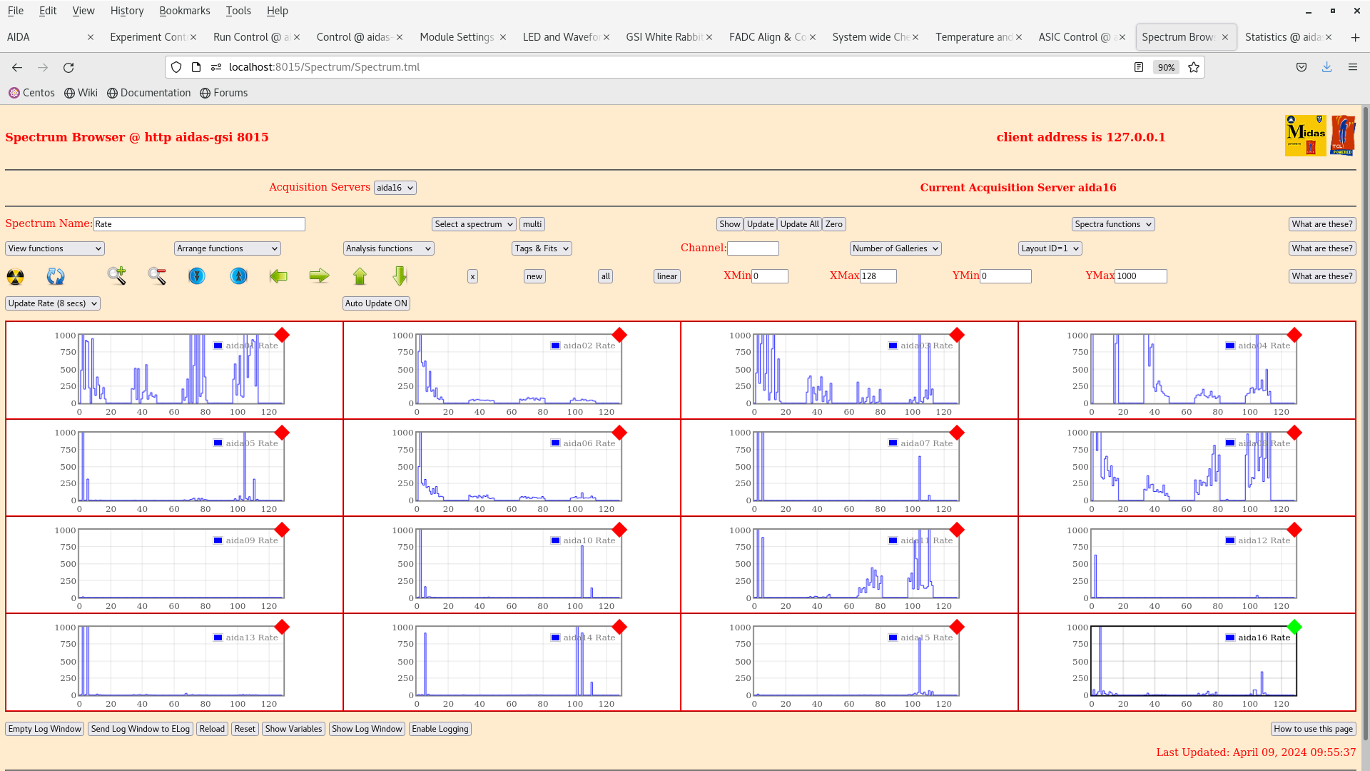The height and width of the screenshot is (771, 1370).
Task: Click the Midas logo icon
Action: [1305, 136]
